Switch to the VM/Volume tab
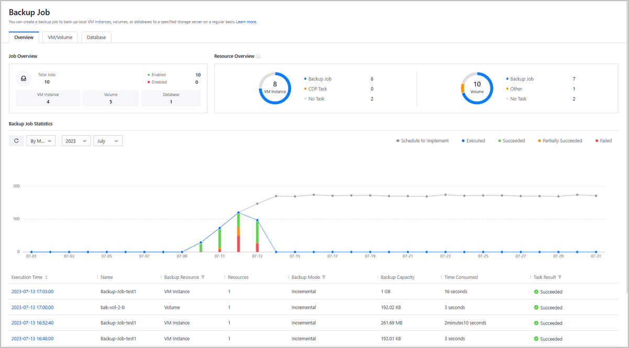The width and height of the screenshot is (629, 348). click(x=59, y=37)
